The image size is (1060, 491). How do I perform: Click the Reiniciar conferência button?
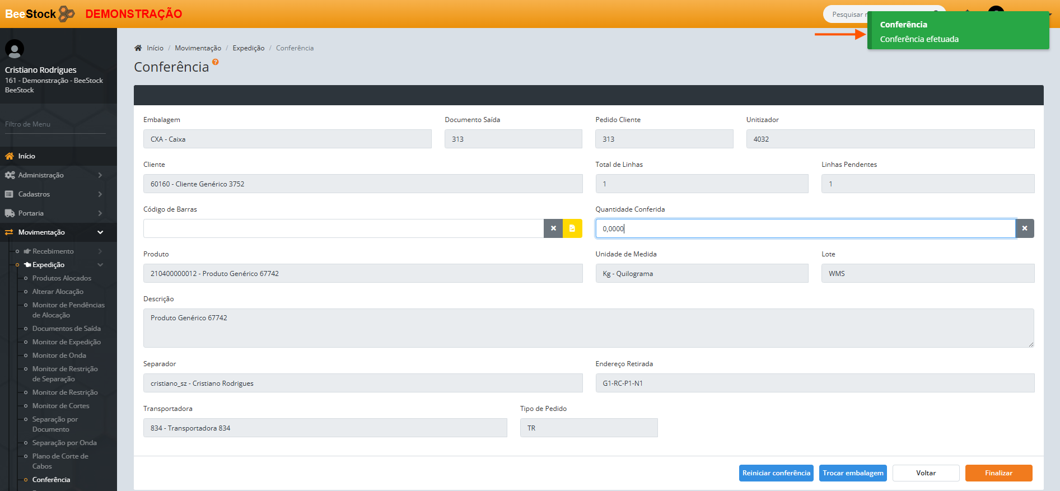776,473
